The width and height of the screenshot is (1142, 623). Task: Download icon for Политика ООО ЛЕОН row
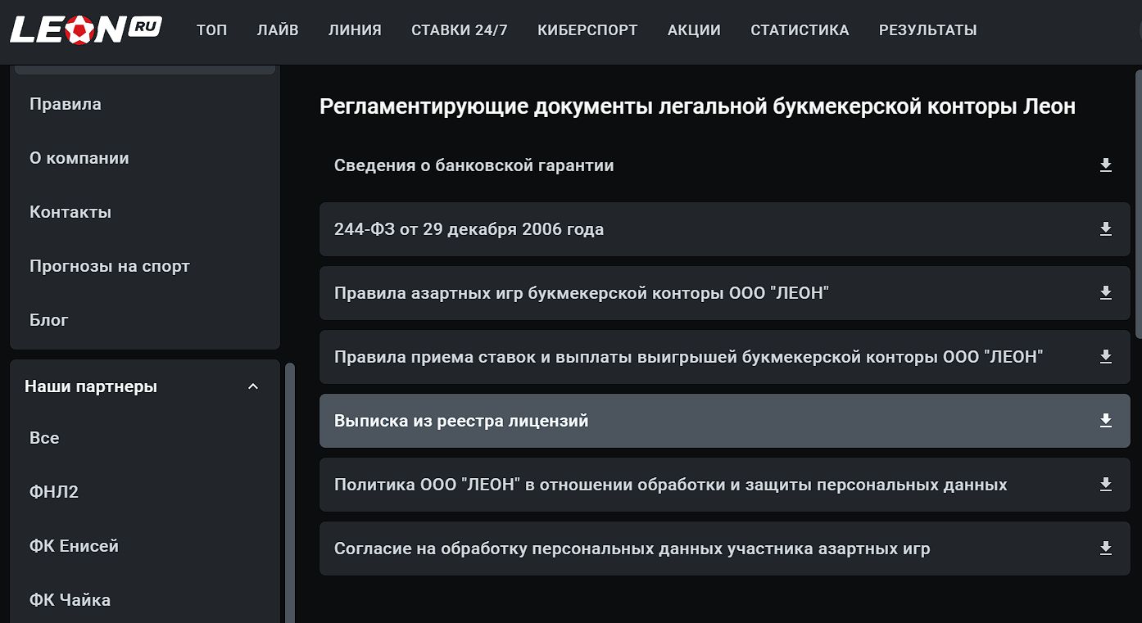(x=1105, y=485)
